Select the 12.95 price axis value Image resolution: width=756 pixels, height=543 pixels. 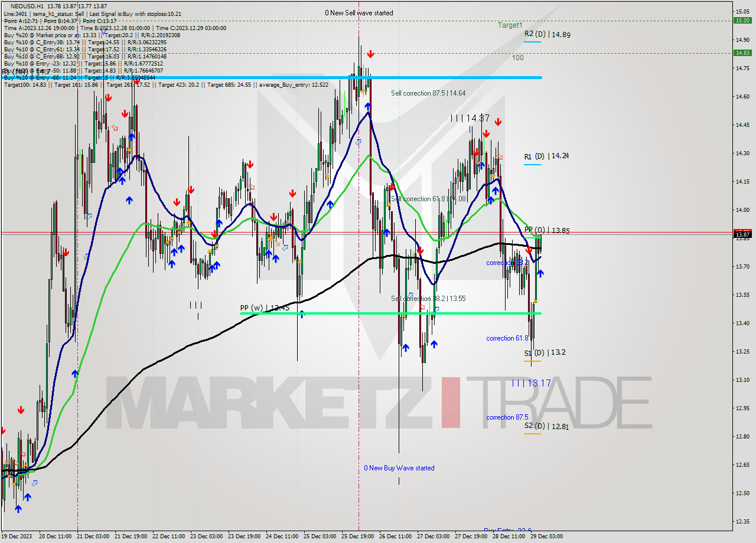click(x=742, y=408)
